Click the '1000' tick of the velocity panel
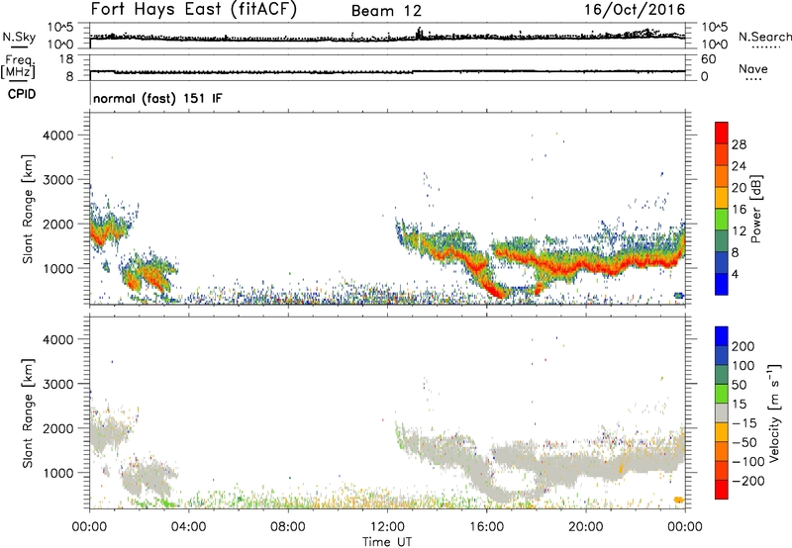 (x=57, y=473)
